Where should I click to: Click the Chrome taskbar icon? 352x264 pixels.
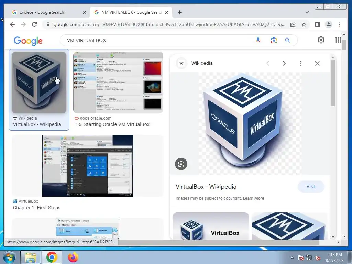click(x=52, y=257)
